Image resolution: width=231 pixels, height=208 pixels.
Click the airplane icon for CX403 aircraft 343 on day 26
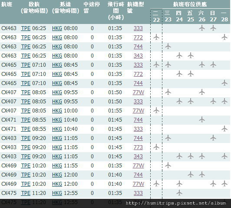click(x=202, y=156)
